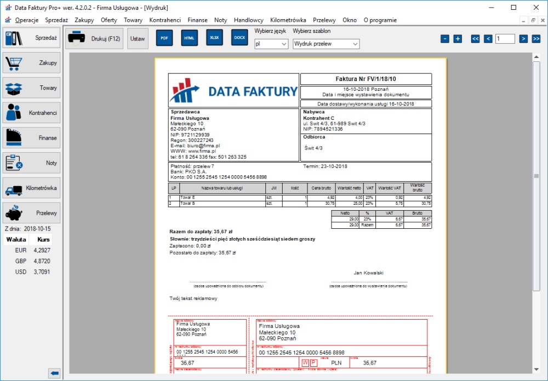Open the Sprzedaż sidebar module

[31, 38]
